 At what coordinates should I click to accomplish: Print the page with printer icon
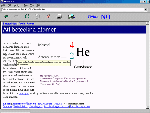point(59,16)
